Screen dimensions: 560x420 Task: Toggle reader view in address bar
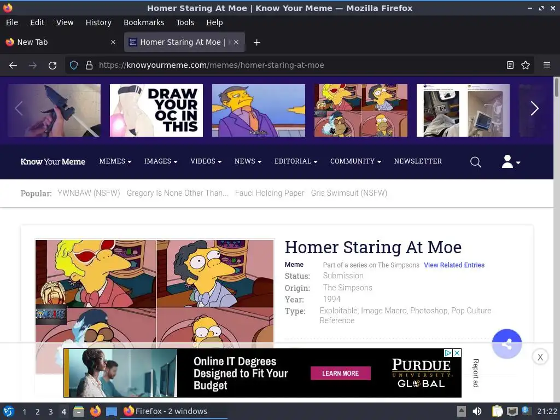pyautogui.click(x=510, y=66)
